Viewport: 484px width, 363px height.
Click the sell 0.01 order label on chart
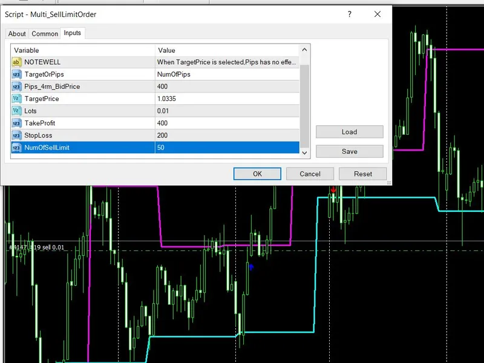click(37, 247)
